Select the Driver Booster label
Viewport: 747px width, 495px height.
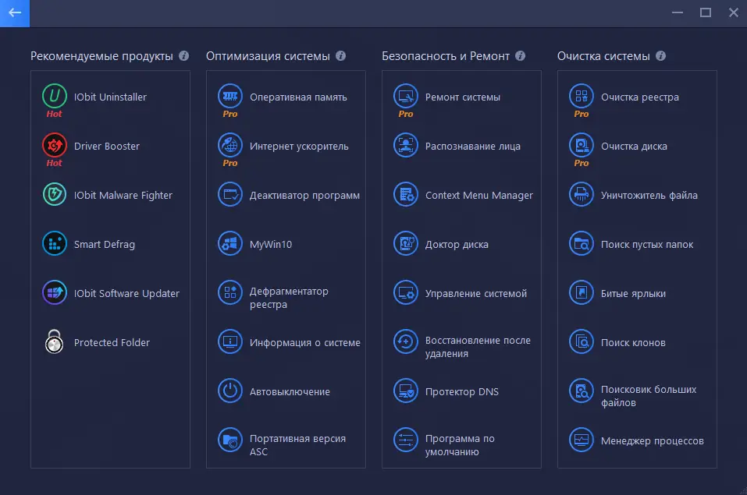click(x=107, y=146)
